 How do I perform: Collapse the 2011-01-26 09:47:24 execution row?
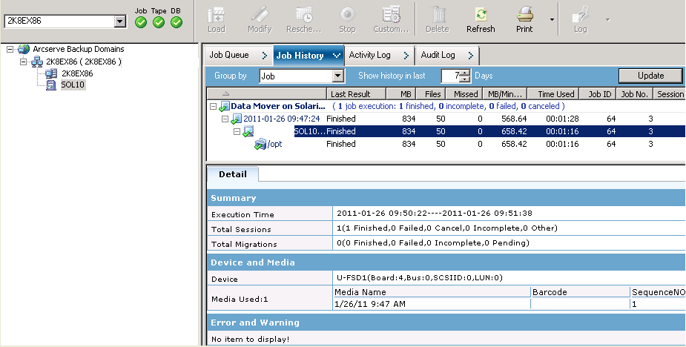pyautogui.click(x=225, y=119)
